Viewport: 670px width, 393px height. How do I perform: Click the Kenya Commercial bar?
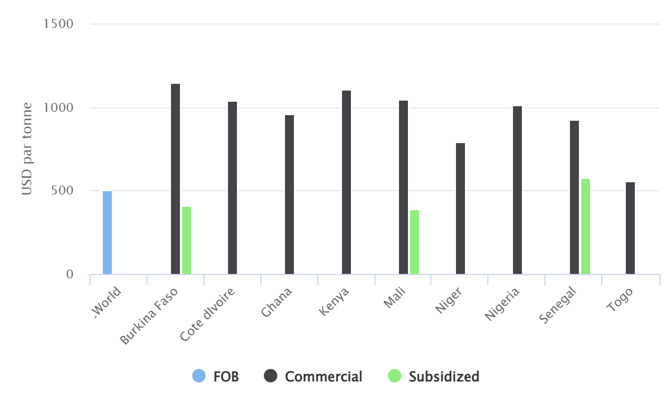point(346,182)
